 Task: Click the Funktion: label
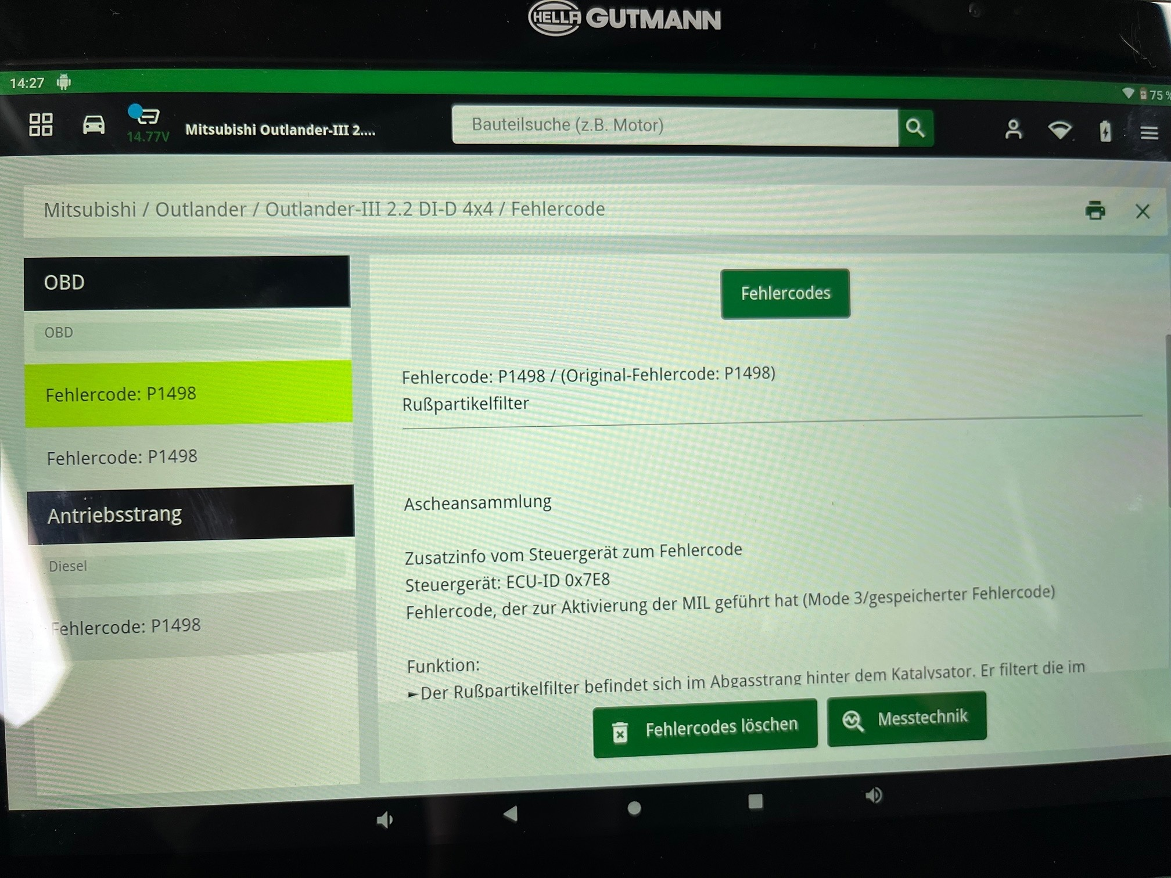tap(443, 665)
